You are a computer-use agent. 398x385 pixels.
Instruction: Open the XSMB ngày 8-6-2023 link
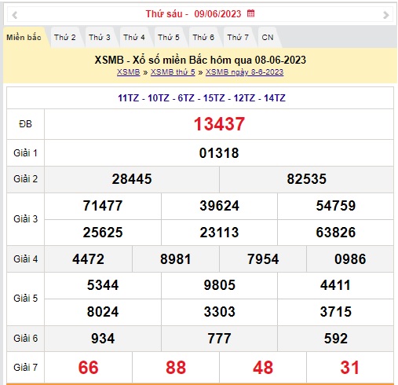pyautogui.click(x=244, y=72)
